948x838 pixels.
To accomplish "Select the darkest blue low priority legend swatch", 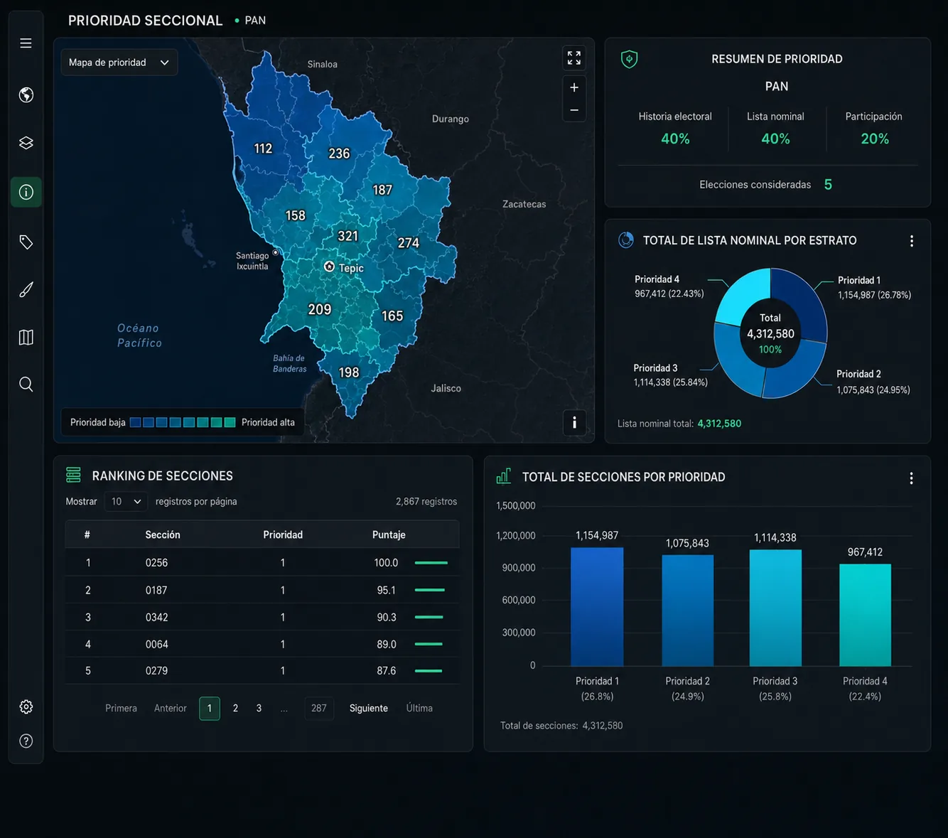I will (x=135, y=422).
